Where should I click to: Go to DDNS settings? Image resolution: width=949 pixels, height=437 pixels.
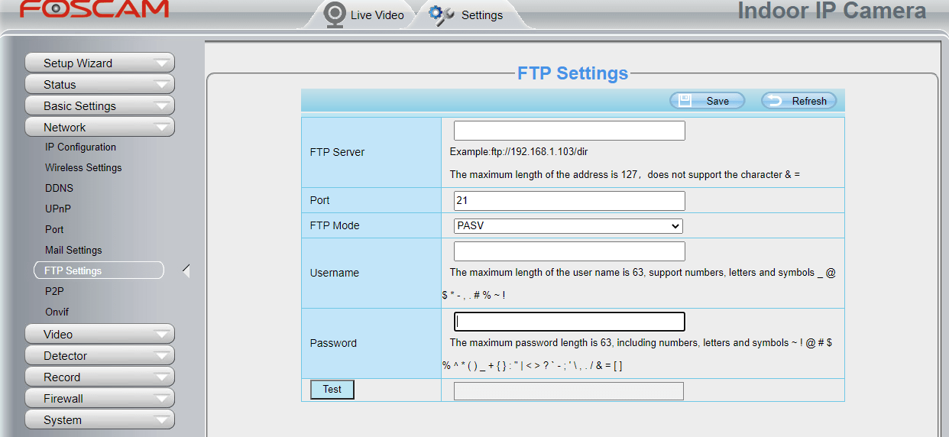59,189
